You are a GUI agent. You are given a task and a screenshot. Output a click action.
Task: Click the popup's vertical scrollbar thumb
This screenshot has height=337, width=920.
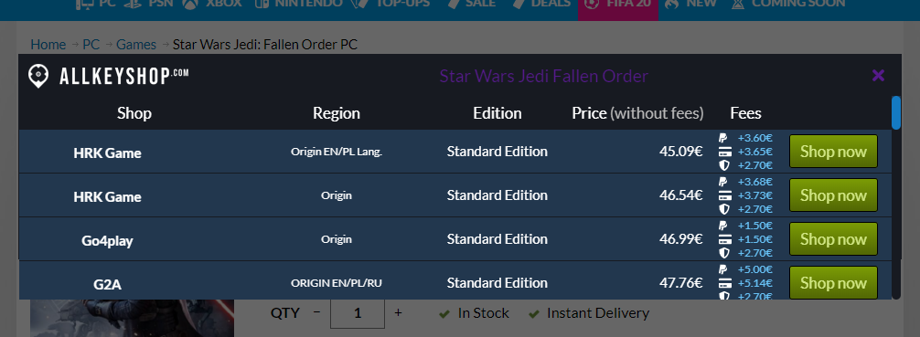(896, 112)
